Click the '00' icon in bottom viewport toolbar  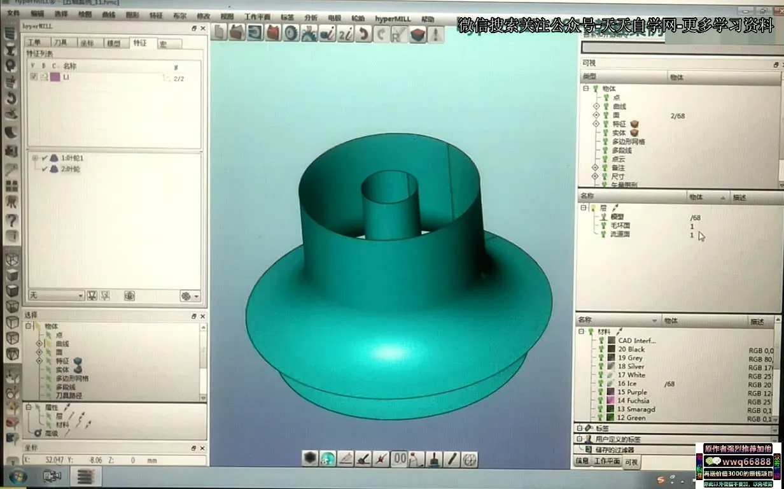coord(399,458)
